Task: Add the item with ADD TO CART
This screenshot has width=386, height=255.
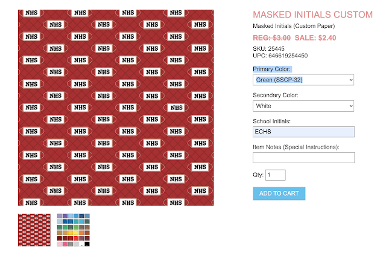Action: pyautogui.click(x=279, y=193)
